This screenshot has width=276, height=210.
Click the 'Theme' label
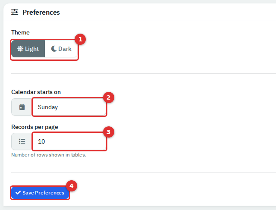point(20,33)
